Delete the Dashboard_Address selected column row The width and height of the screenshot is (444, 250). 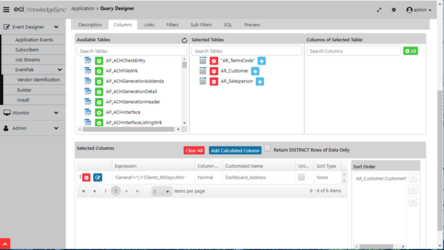86,177
